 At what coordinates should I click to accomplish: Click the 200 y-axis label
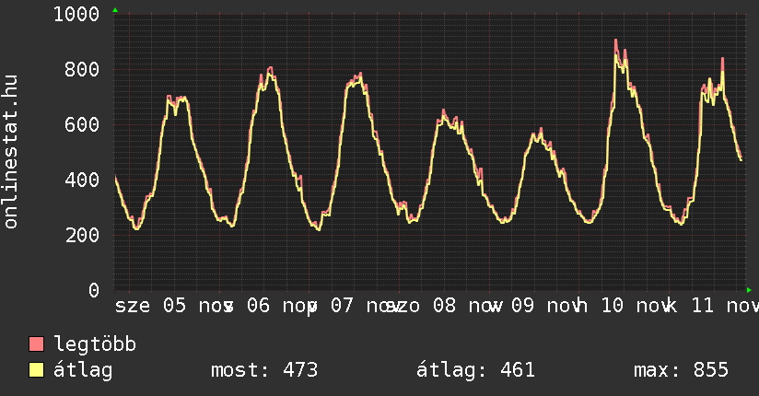pos(83,236)
